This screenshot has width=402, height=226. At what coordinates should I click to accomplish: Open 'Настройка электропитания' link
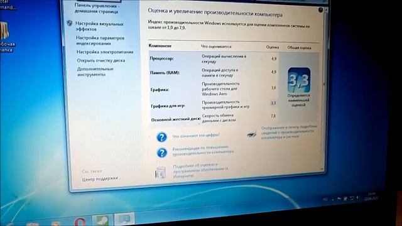coord(105,51)
